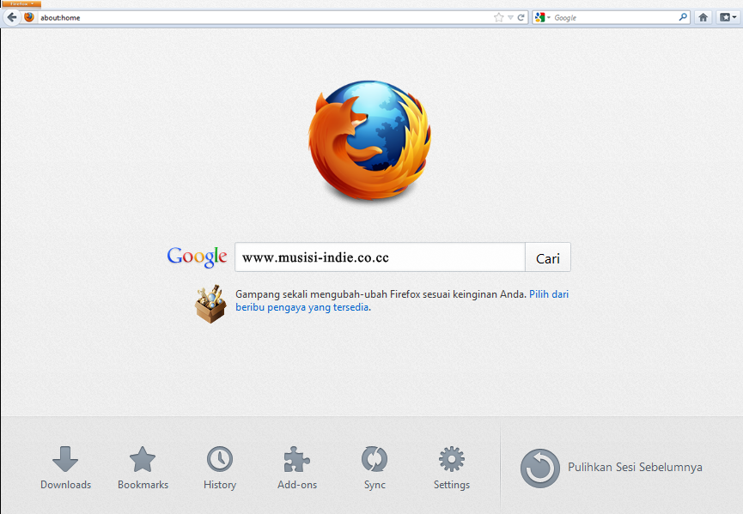Go back with the back arrow
The height and width of the screenshot is (514, 743).
12,17
